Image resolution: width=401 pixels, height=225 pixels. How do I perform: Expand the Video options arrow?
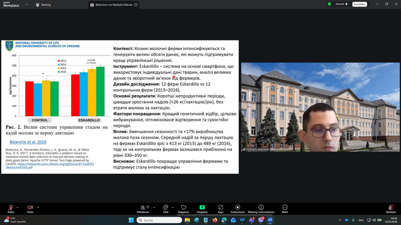[x=38, y=207]
